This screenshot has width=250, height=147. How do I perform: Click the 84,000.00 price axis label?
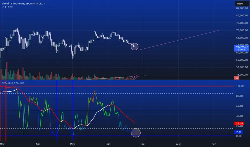(242, 8)
